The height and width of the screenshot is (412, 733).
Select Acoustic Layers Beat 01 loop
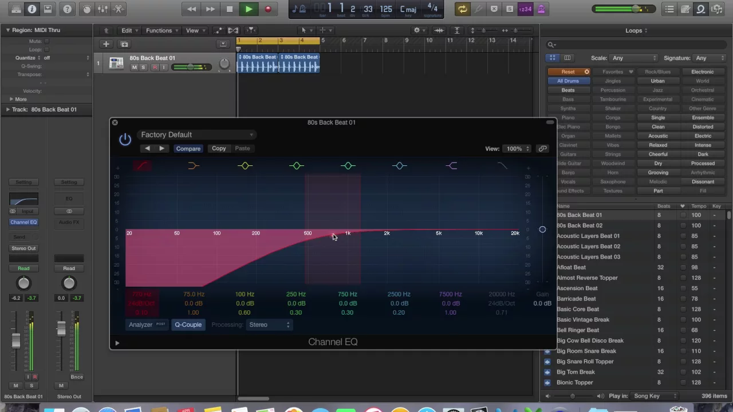tap(588, 236)
